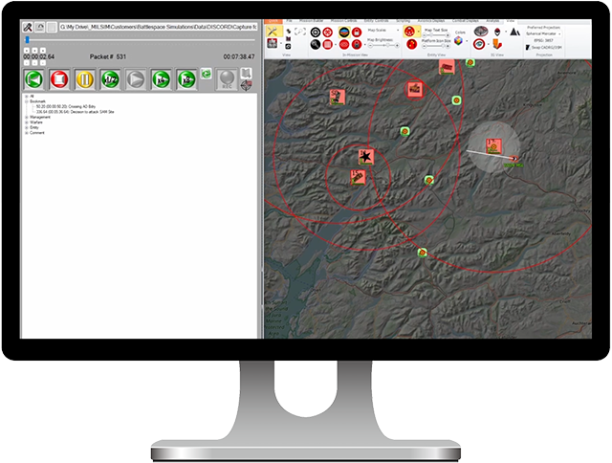Screen dimensions: 612x463
Task: Switch to the Entity Controls tab
Action: tap(376, 21)
